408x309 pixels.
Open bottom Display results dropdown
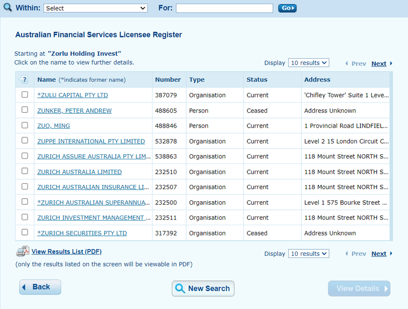309,253
